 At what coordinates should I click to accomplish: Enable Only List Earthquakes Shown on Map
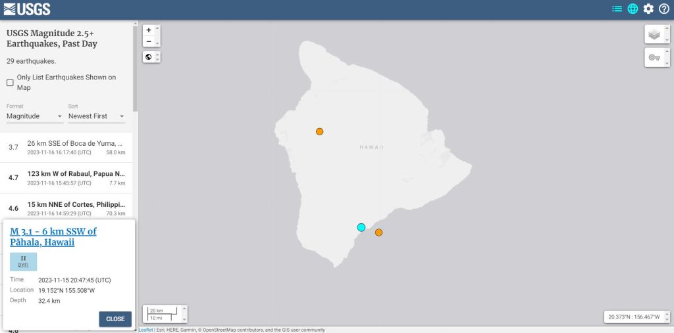pyautogui.click(x=10, y=83)
